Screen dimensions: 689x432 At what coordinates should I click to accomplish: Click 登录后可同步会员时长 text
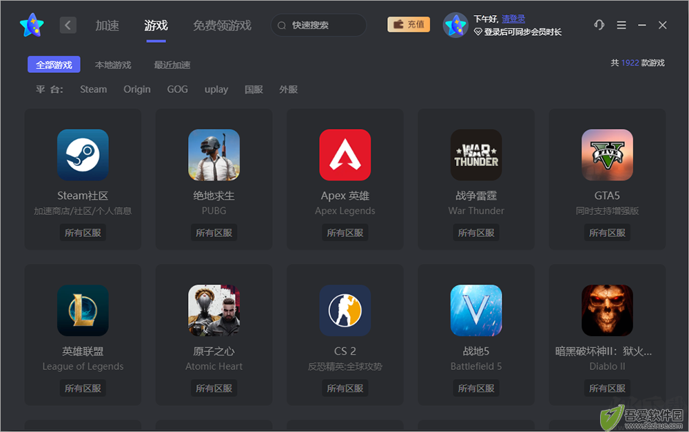pyautogui.click(x=522, y=32)
